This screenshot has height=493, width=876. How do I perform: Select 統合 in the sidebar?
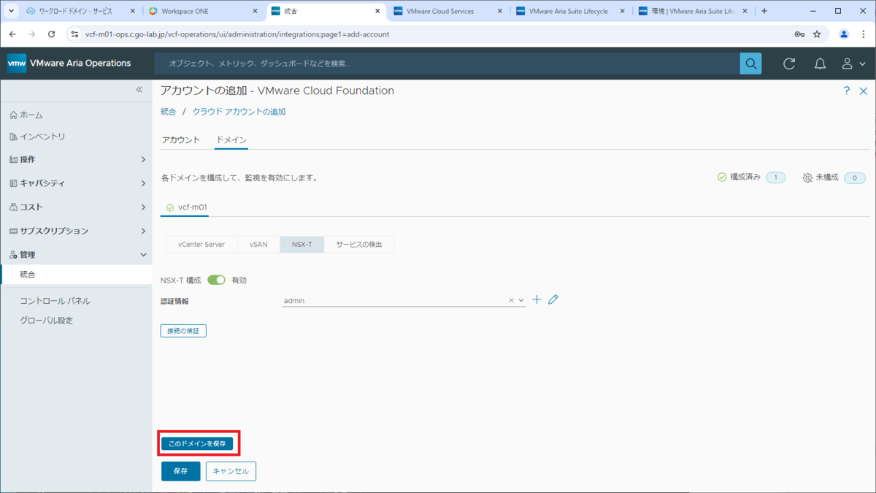pos(76,275)
